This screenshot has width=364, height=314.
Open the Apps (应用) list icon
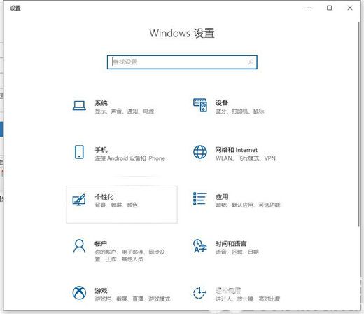[x=200, y=198]
